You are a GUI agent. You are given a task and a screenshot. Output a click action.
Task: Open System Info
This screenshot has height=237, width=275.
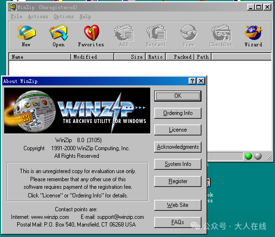(x=178, y=164)
